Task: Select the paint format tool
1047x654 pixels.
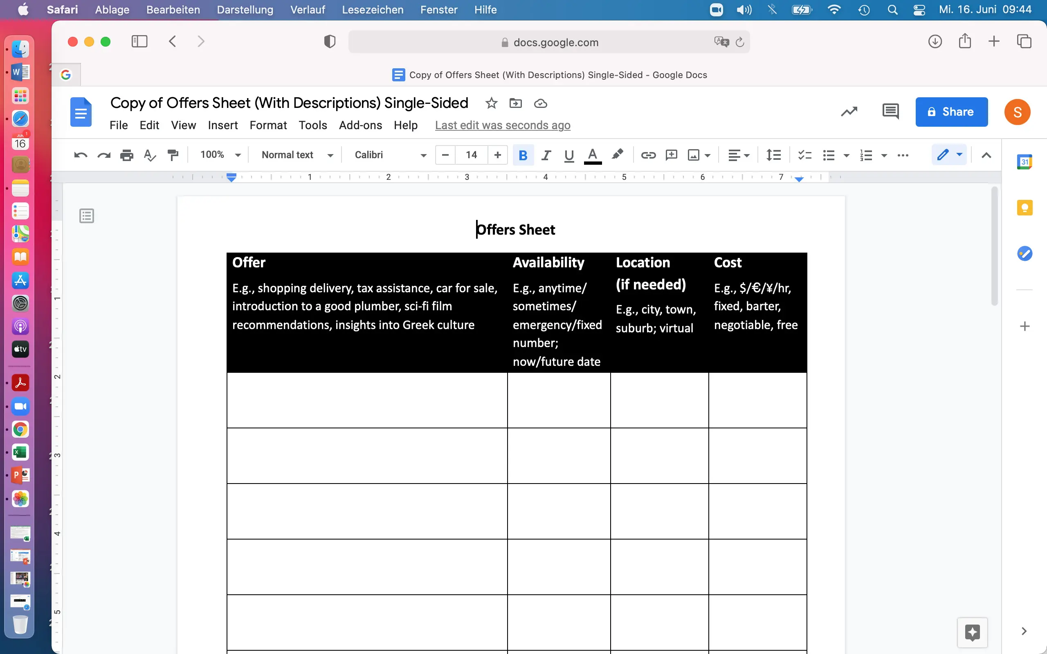Action: (x=173, y=155)
